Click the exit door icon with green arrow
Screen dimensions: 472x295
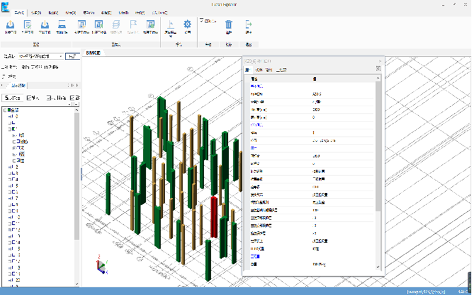point(248,24)
